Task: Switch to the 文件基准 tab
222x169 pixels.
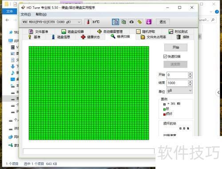Action: click(x=39, y=32)
